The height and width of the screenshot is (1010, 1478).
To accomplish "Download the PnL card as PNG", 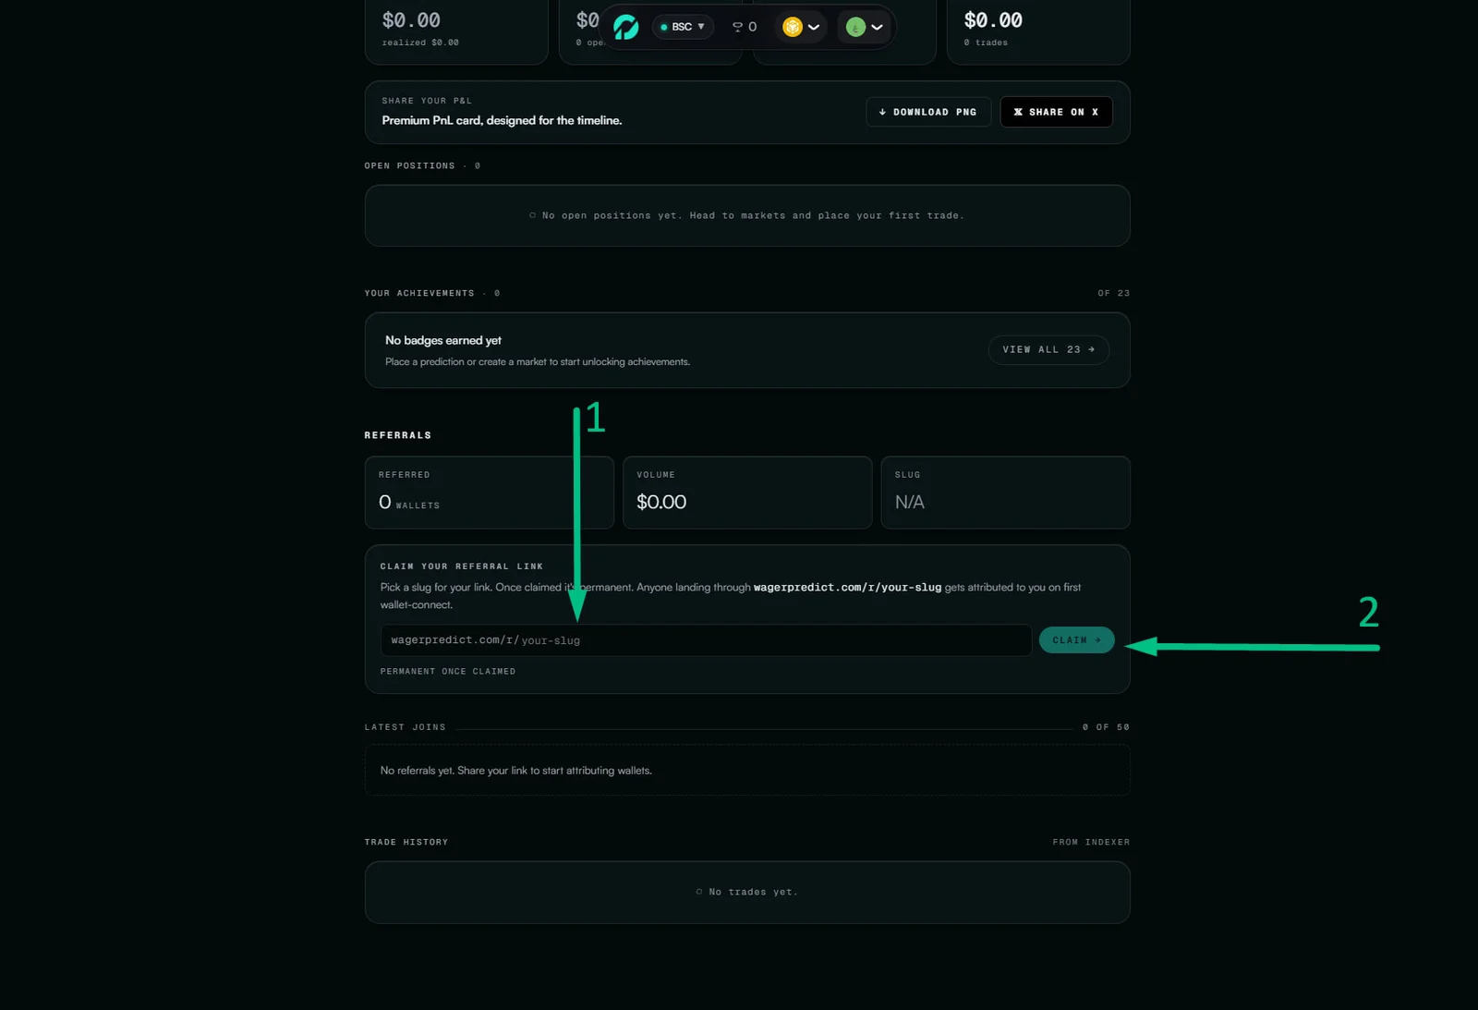I will click(x=928, y=112).
